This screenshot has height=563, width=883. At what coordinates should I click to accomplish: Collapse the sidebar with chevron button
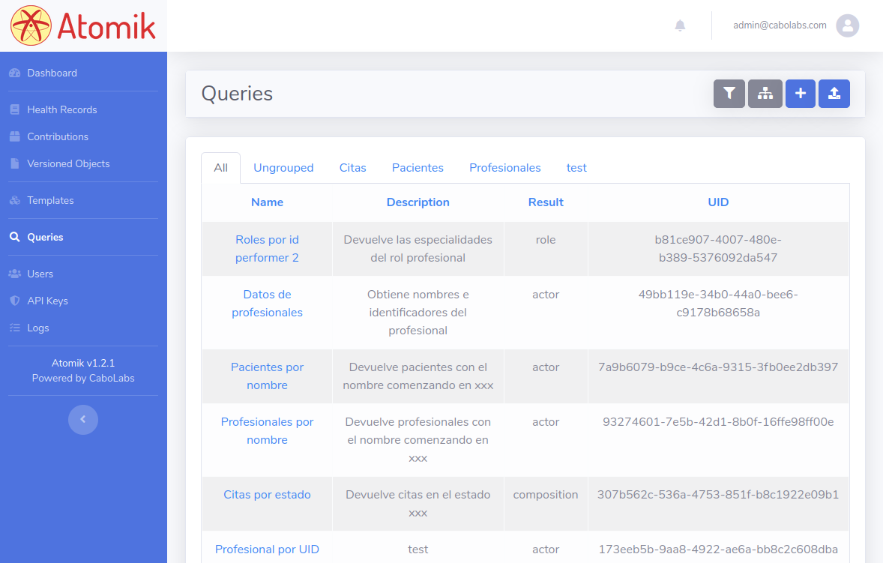pyautogui.click(x=83, y=419)
